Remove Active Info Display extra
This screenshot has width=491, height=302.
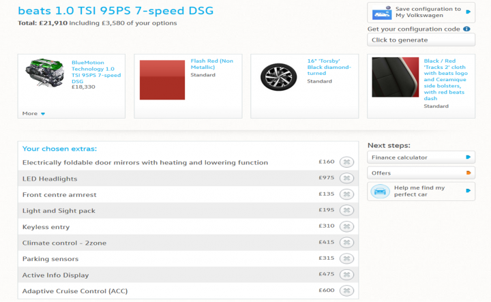click(x=346, y=275)
